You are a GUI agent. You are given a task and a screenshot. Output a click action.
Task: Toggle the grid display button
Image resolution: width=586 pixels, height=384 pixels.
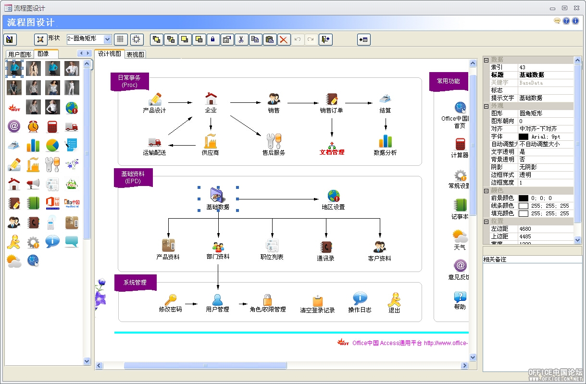tap(121, 39)
